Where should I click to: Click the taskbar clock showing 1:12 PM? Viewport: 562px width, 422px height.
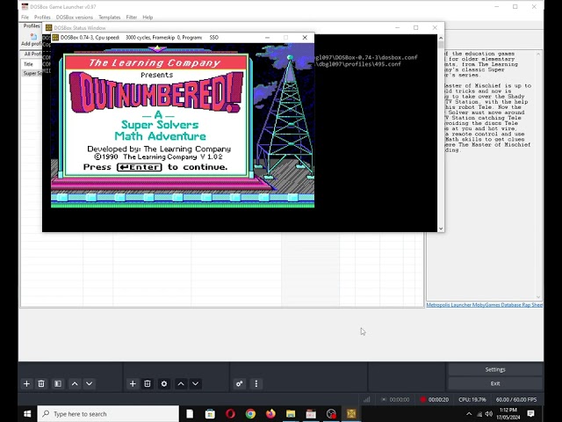tap(508, 414)
